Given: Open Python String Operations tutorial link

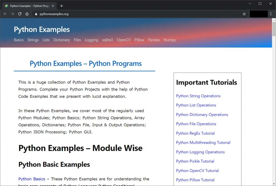Looking at the screenshot, I should pyautogui.click(x=198, y=96).
